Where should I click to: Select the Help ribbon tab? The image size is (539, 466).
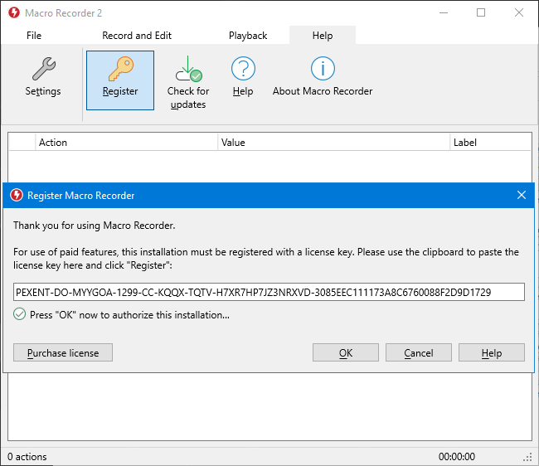(323, 36)
